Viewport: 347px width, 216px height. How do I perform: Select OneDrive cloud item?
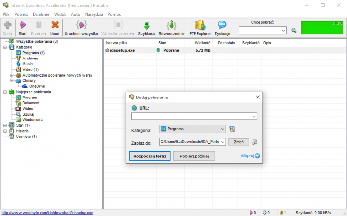click(x=37, y=86)
